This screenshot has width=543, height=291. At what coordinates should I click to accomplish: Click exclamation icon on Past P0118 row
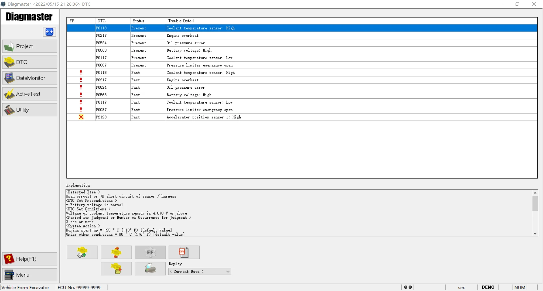pyautogui.click(x=81, y=73)
